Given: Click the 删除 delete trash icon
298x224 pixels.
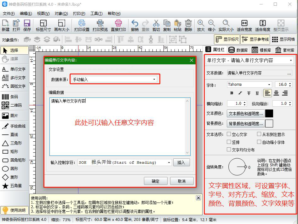Looking at the screenshot, I should click(188, 25).
